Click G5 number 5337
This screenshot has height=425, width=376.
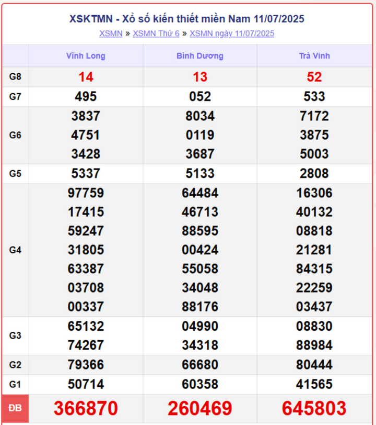(86, 173)
